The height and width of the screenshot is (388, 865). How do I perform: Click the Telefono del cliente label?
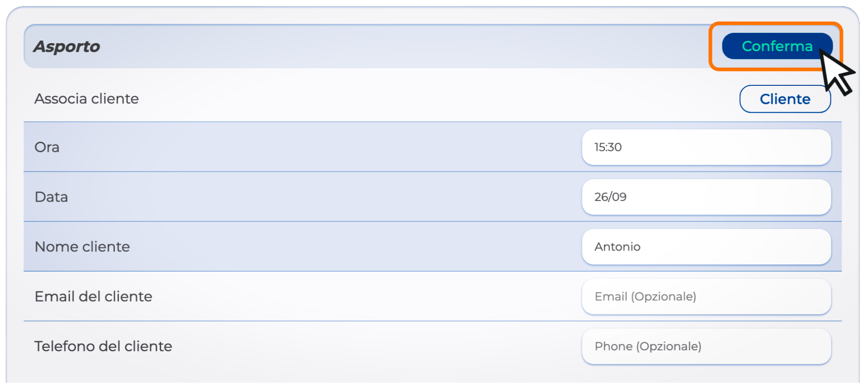pyautogui.click(x=103, y=347)
